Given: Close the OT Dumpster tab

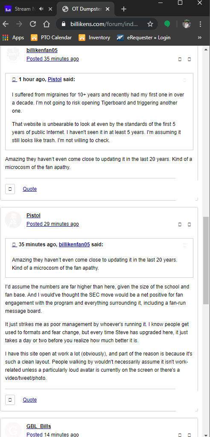Looking at the screenshot, I should [x=108, y=9].
